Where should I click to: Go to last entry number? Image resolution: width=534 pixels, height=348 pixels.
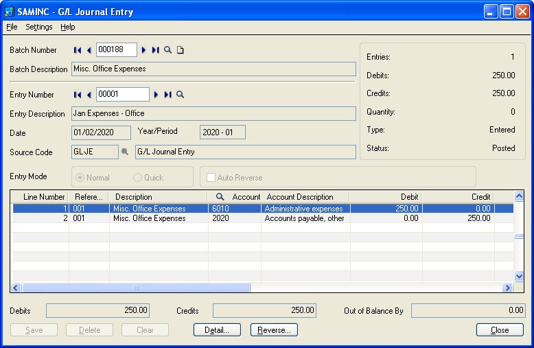click(x=167, y=95)
